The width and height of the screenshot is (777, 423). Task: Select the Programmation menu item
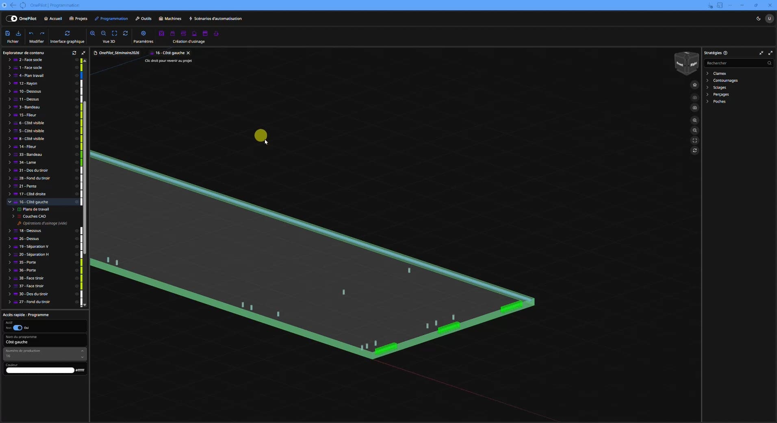111,19
